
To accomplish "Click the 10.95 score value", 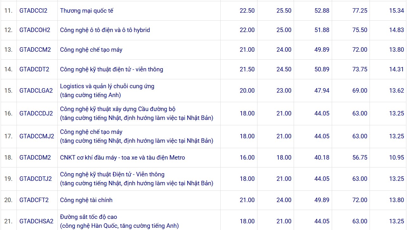I will tap(397, 157).
